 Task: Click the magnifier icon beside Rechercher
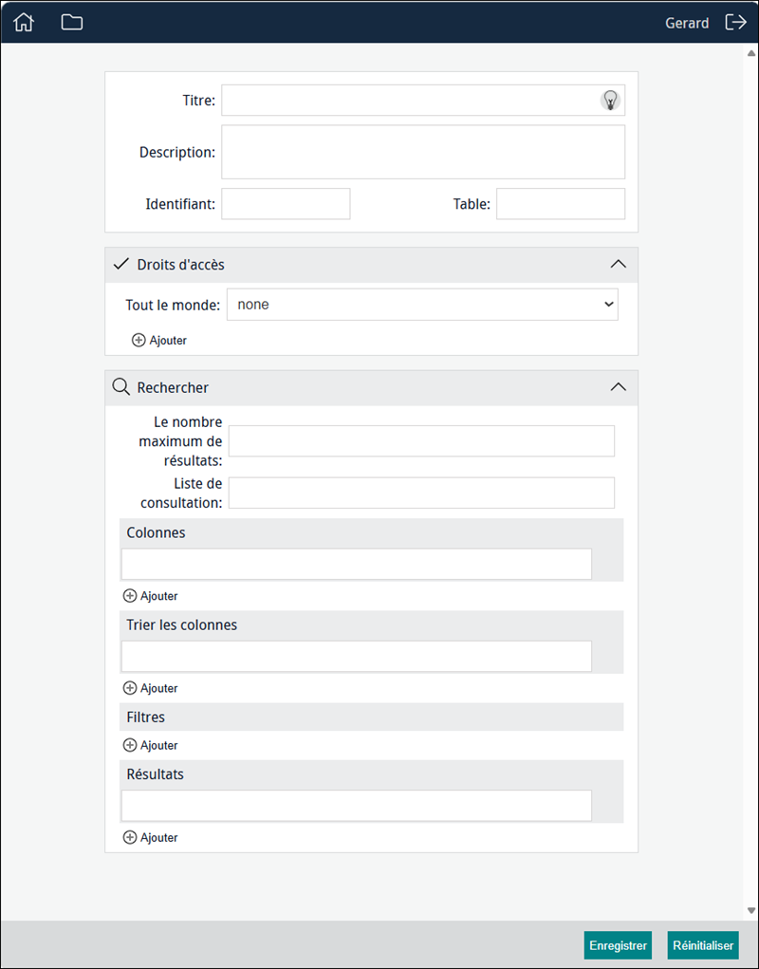121,387
